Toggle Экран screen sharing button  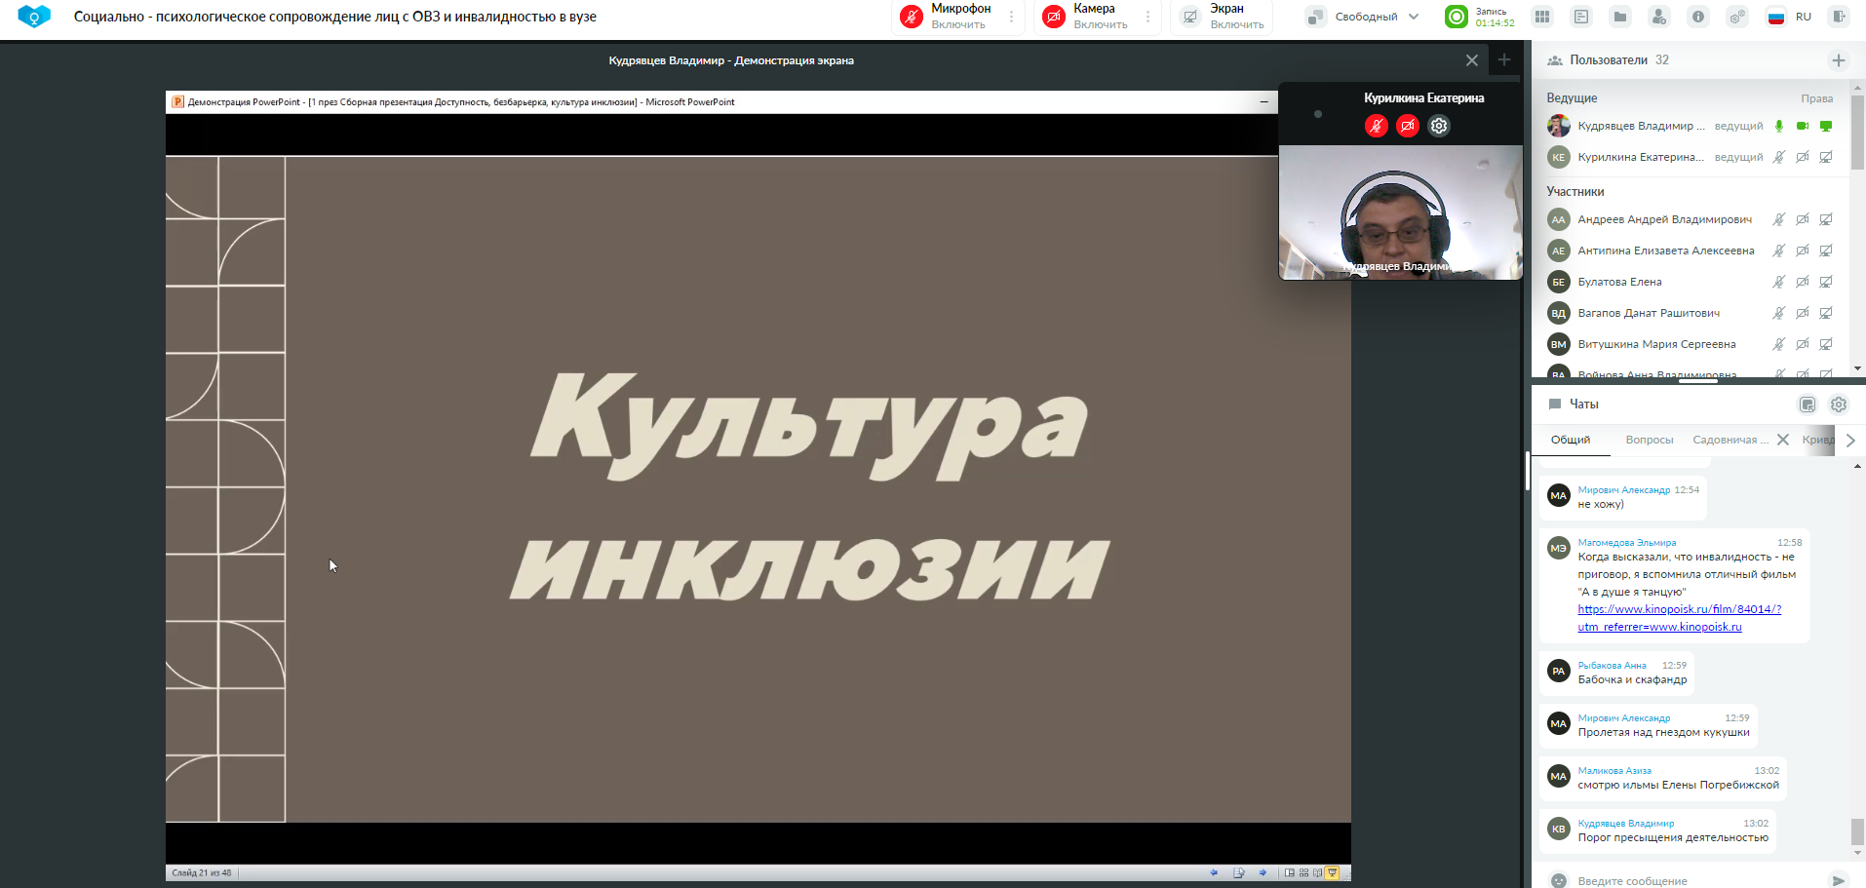tap(1190, 17)
